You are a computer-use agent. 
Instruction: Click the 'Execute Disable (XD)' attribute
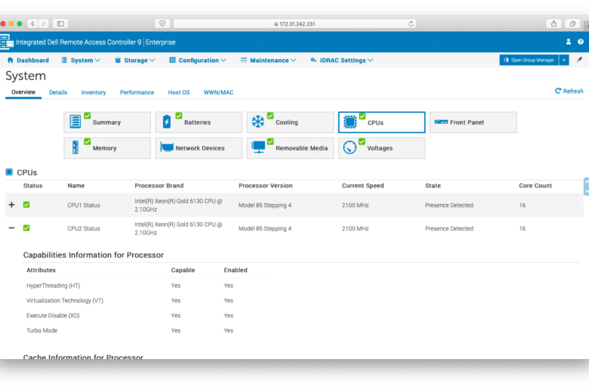tap(53, 315)
